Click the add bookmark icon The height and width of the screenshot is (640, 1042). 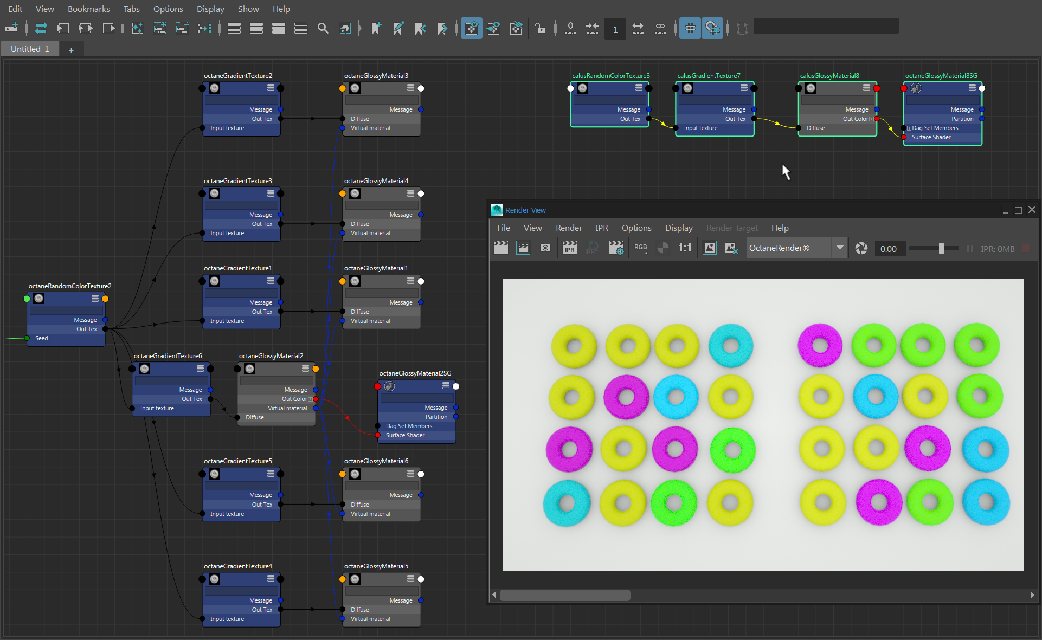(376, 28)
